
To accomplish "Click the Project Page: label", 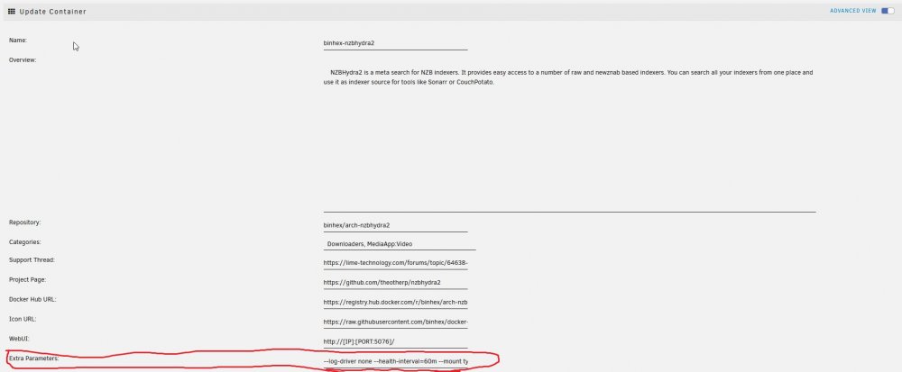I will 27,279.
